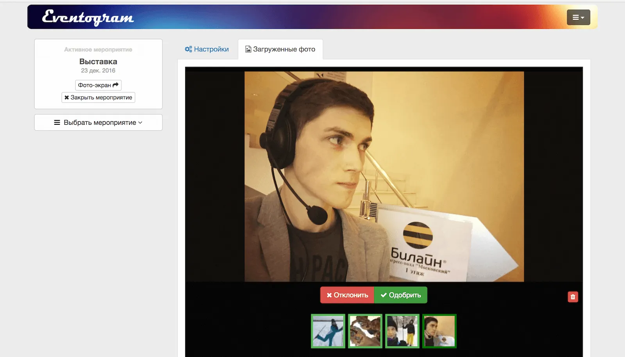Click the hamburger menu icon at top right

[576, 17]
